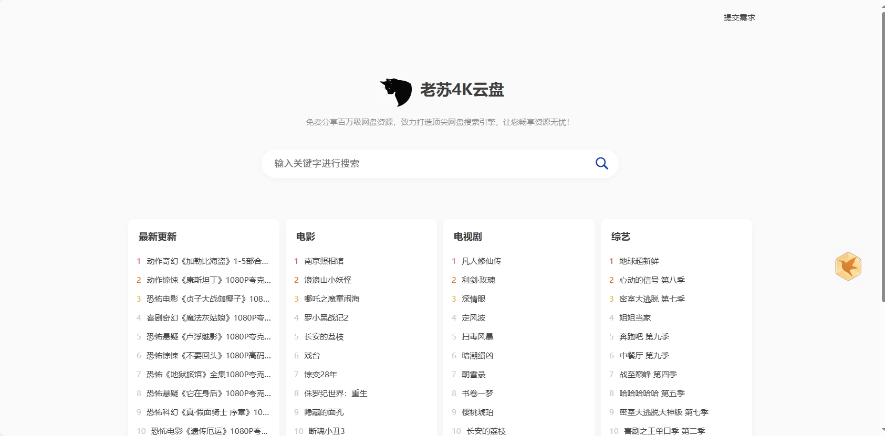The image size is (885, 436).
Task: Select movie 断魂小丑3
Action: [x=327, y=431]
